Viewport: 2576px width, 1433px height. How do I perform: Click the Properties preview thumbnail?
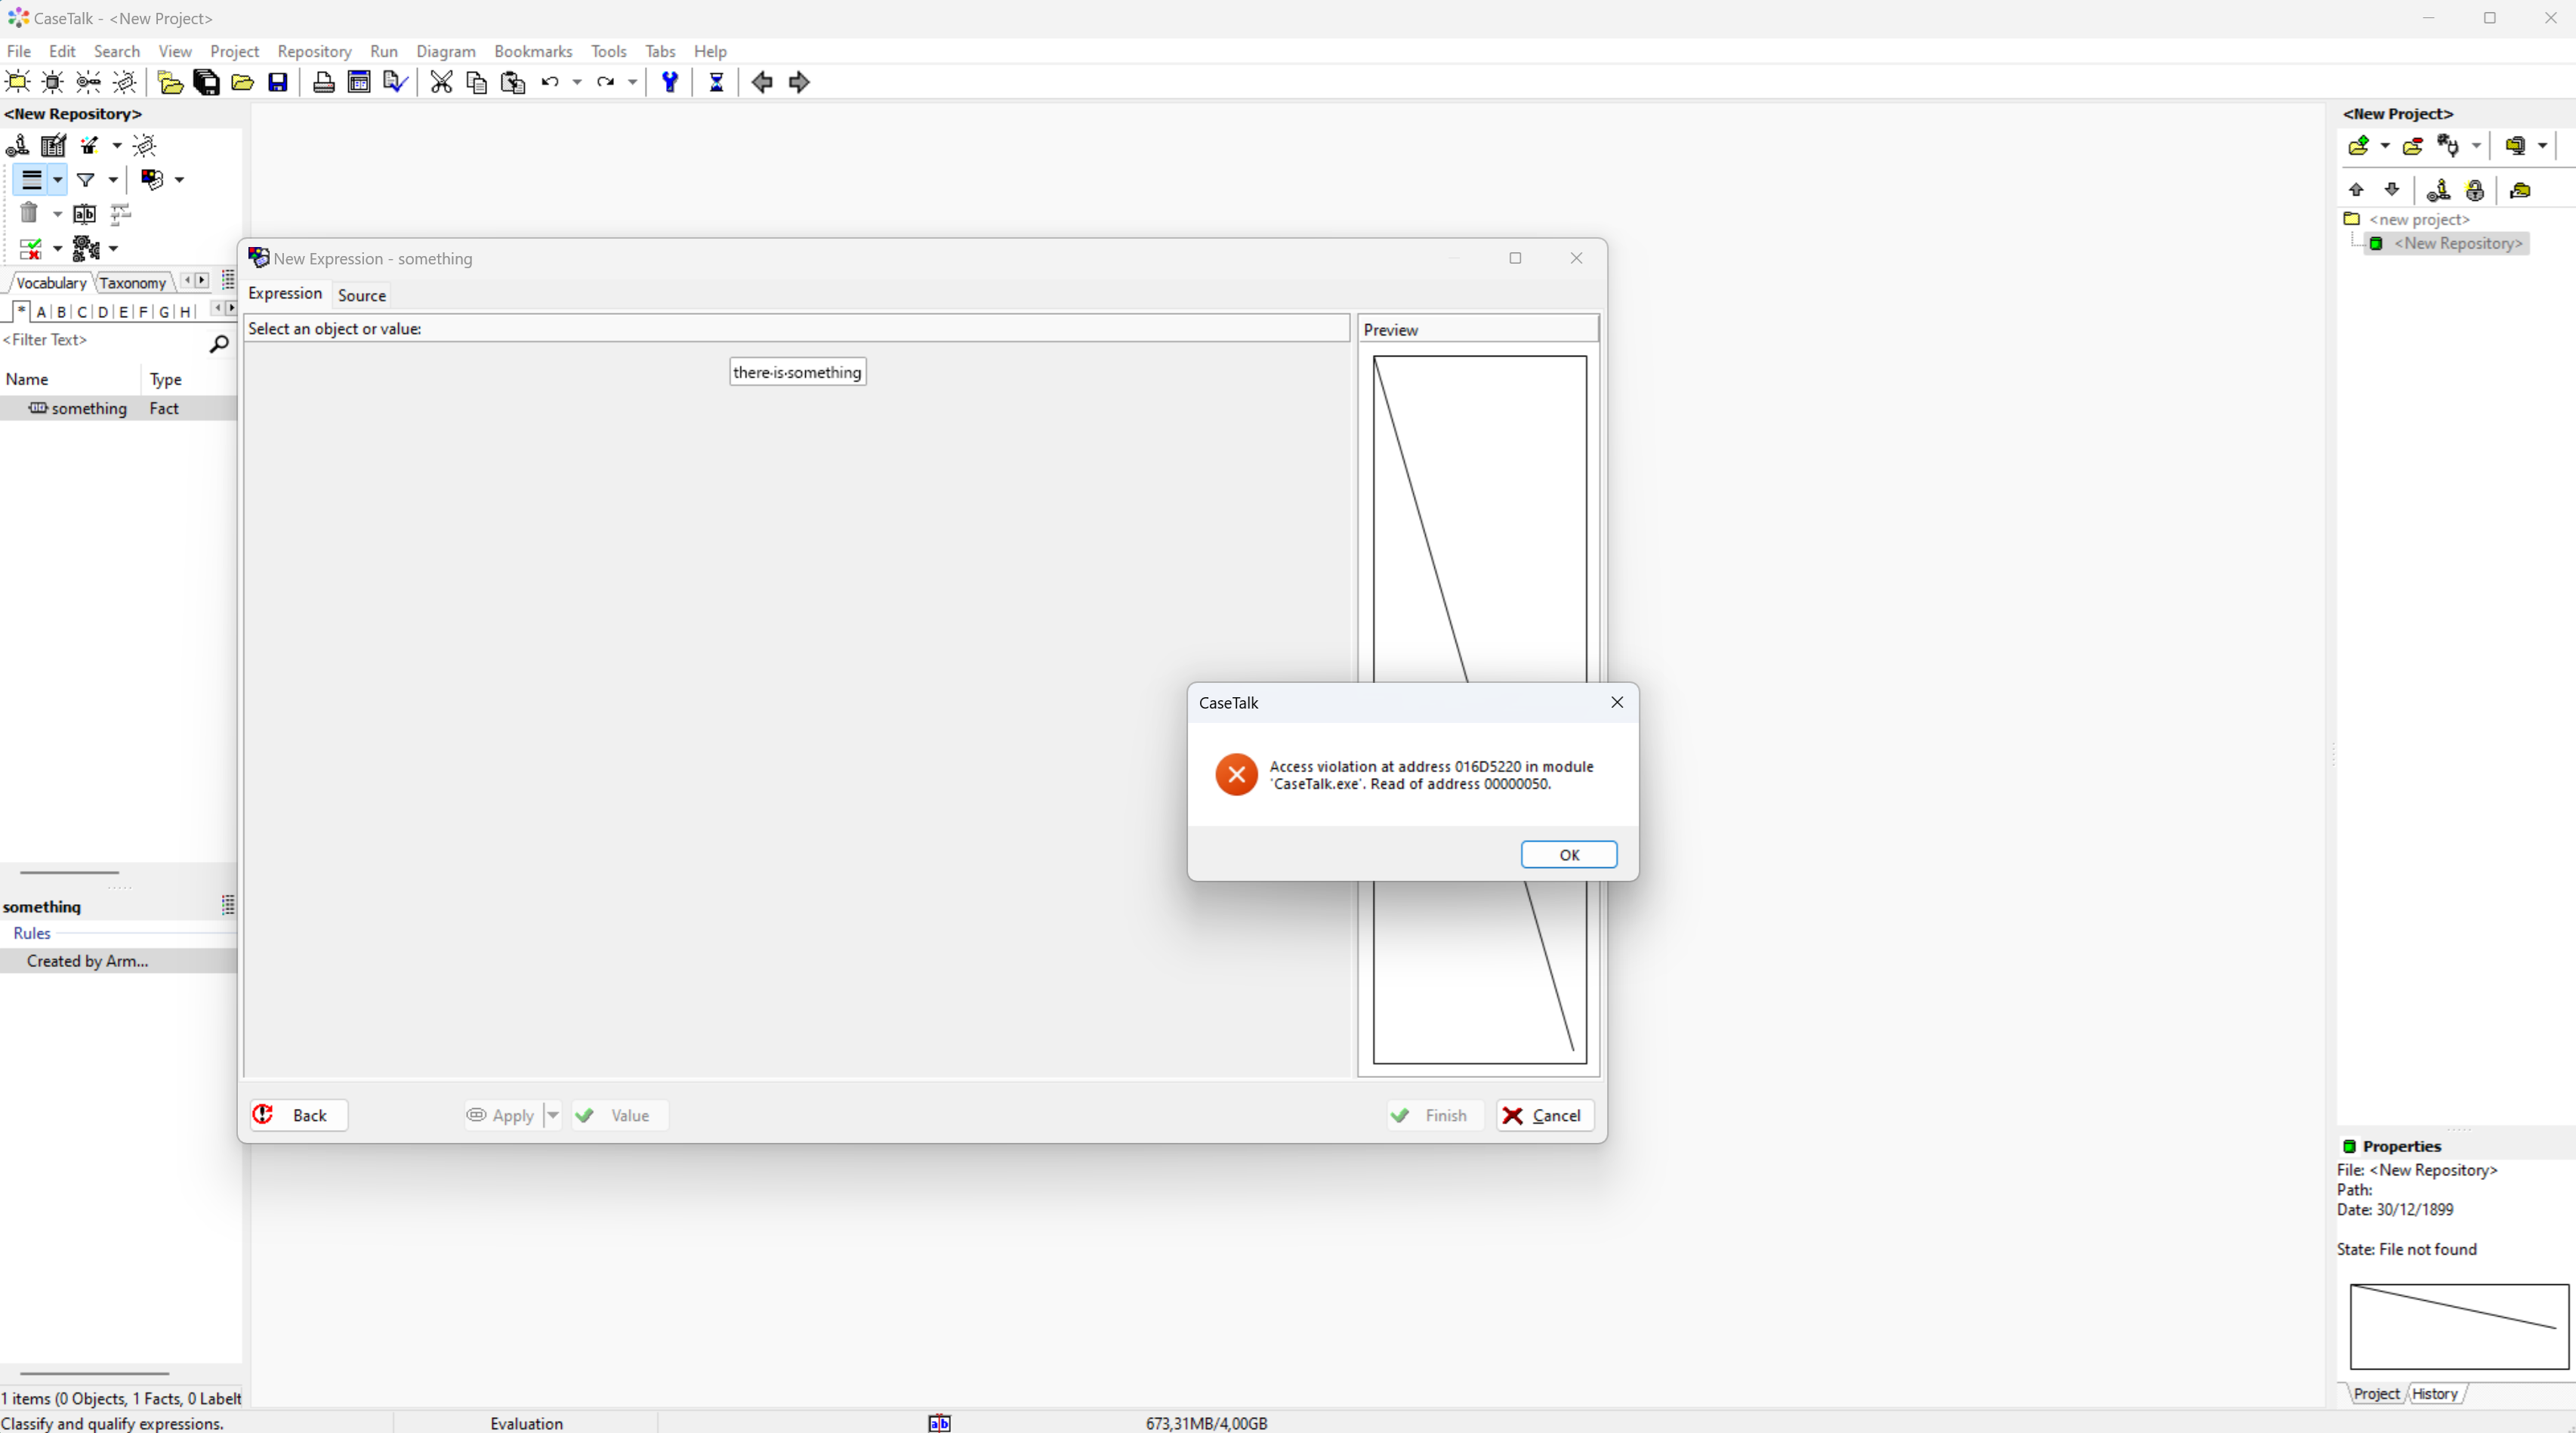[2458, 1326]
